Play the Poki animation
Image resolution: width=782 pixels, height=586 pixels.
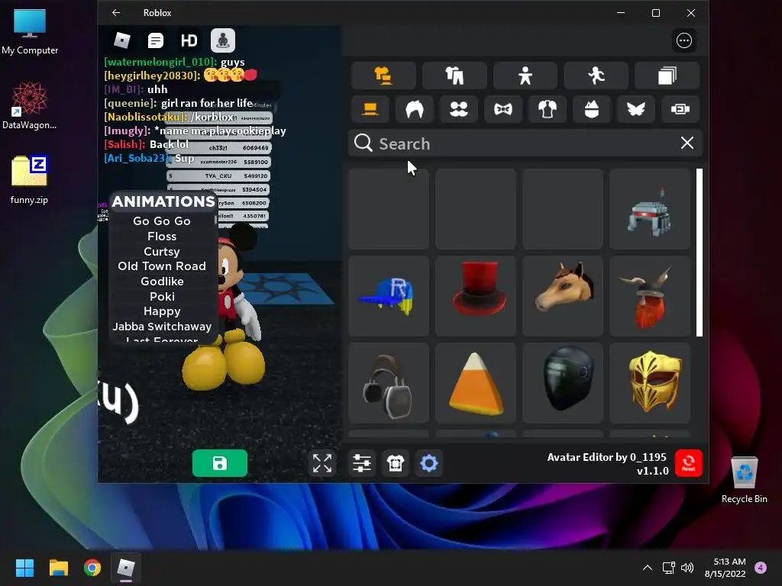point(162,297)
